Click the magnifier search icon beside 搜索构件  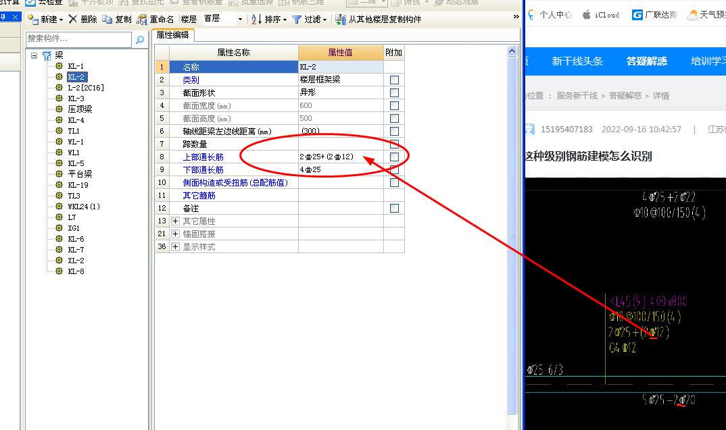tap(139, 40)
